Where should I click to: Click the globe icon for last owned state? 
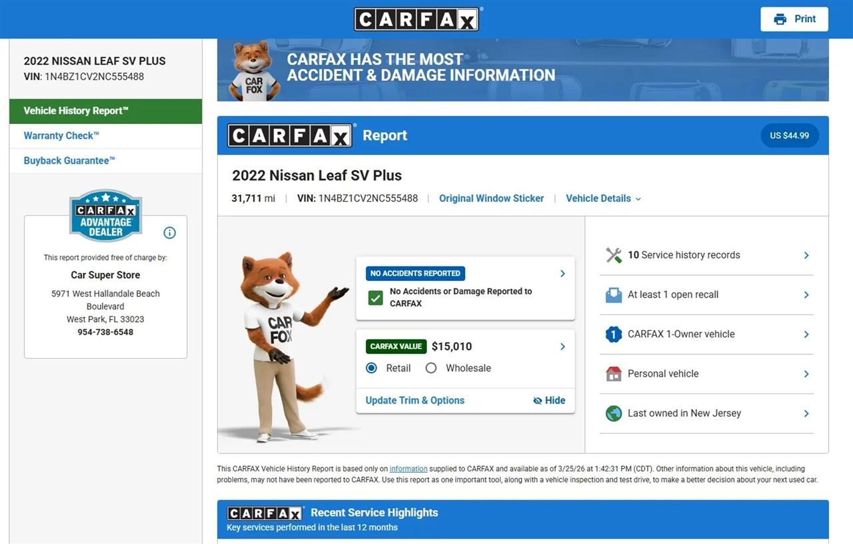tap(613, 413)
